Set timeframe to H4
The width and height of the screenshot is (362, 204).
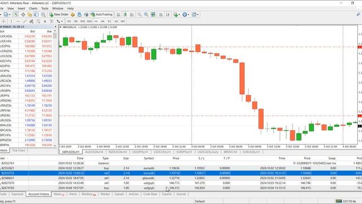point(103,22)
